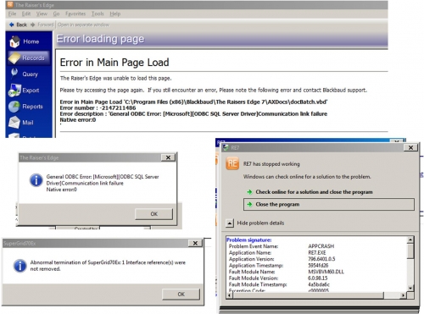Close the RE7 crash dialog
Image resolution: width=424 pixels, height=314 pixels.
click(x=410, y=147)
